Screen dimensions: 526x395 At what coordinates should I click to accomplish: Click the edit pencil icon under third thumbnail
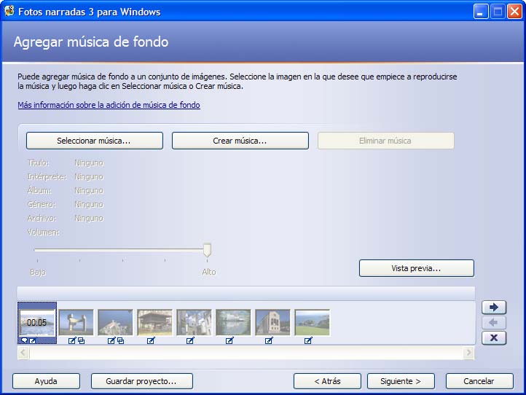pyautogui.click(x=111, y=340)
